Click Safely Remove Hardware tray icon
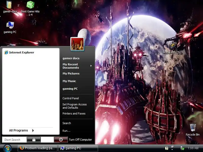Image resolution: width=203 pixels, height=152 pixels. pos(182,148)
